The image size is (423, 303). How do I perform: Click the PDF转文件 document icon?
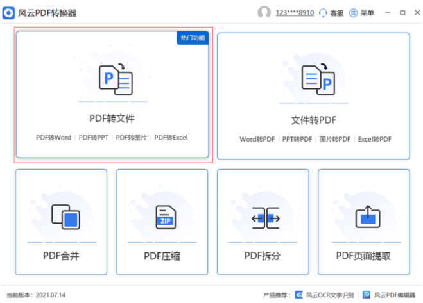click(116, 79)
